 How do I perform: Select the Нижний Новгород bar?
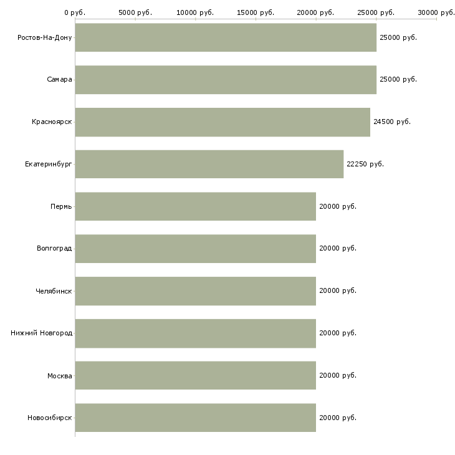pyautogui.click(x=196, y=333)
